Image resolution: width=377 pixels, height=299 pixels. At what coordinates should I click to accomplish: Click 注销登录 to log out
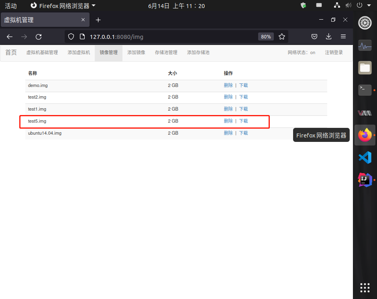(x=334, y=53)
